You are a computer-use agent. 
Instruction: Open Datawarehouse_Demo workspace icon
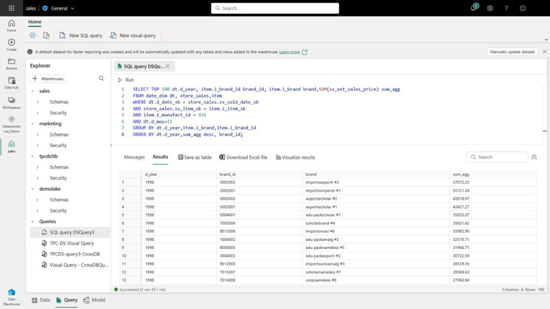(12, 124)
